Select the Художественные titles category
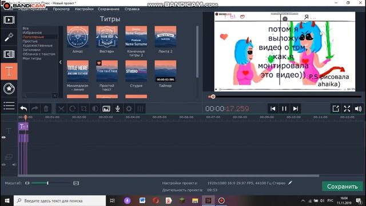 37,46
